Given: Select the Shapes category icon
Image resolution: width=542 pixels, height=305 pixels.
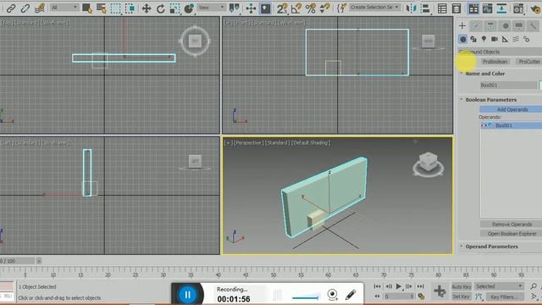Looking at the screenshot, I should point(473,39).
